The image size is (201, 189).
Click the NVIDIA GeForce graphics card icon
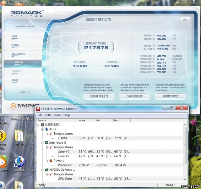pos(47,170)
